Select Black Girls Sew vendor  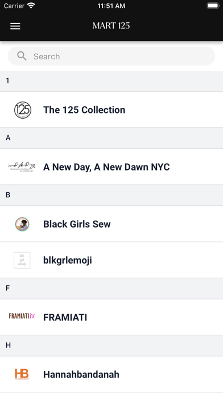[x=111, y=224]
